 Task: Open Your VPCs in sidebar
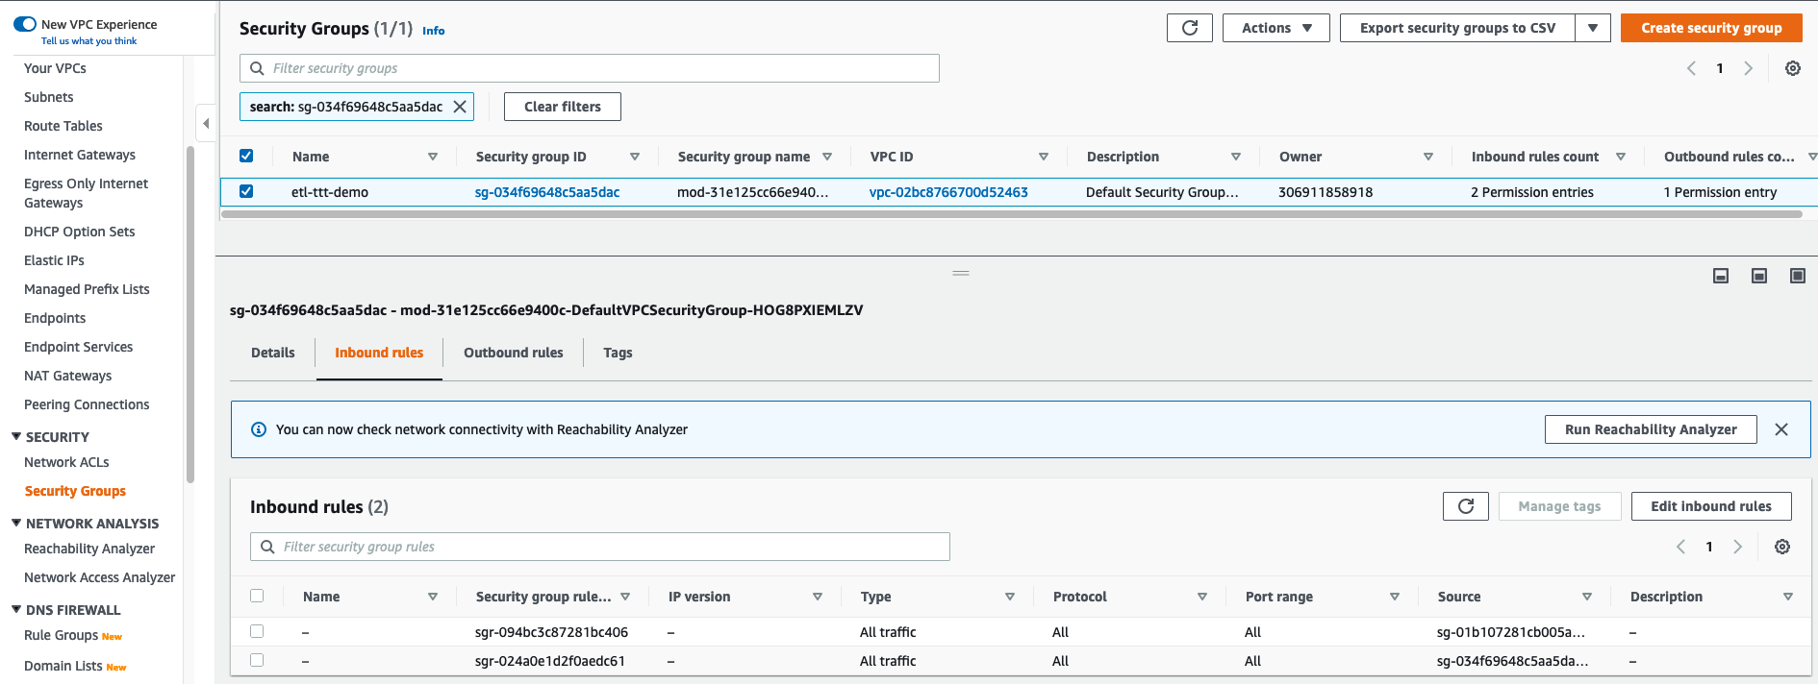(x=55, y=68)
